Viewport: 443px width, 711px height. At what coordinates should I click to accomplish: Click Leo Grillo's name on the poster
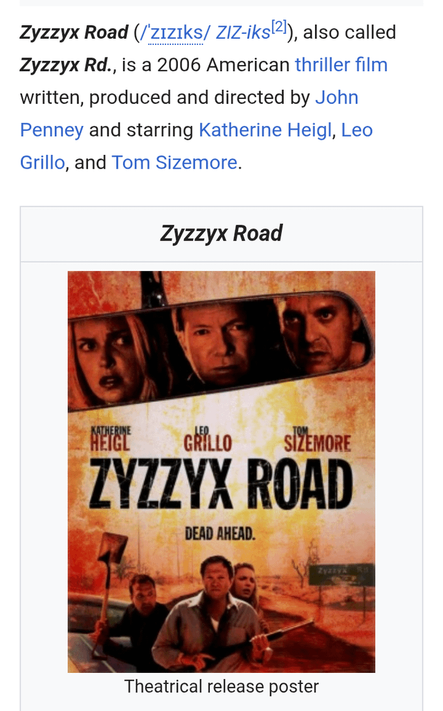208,439
